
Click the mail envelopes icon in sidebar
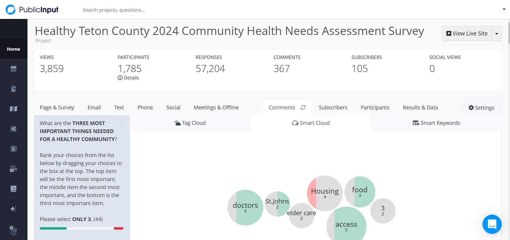13,169
